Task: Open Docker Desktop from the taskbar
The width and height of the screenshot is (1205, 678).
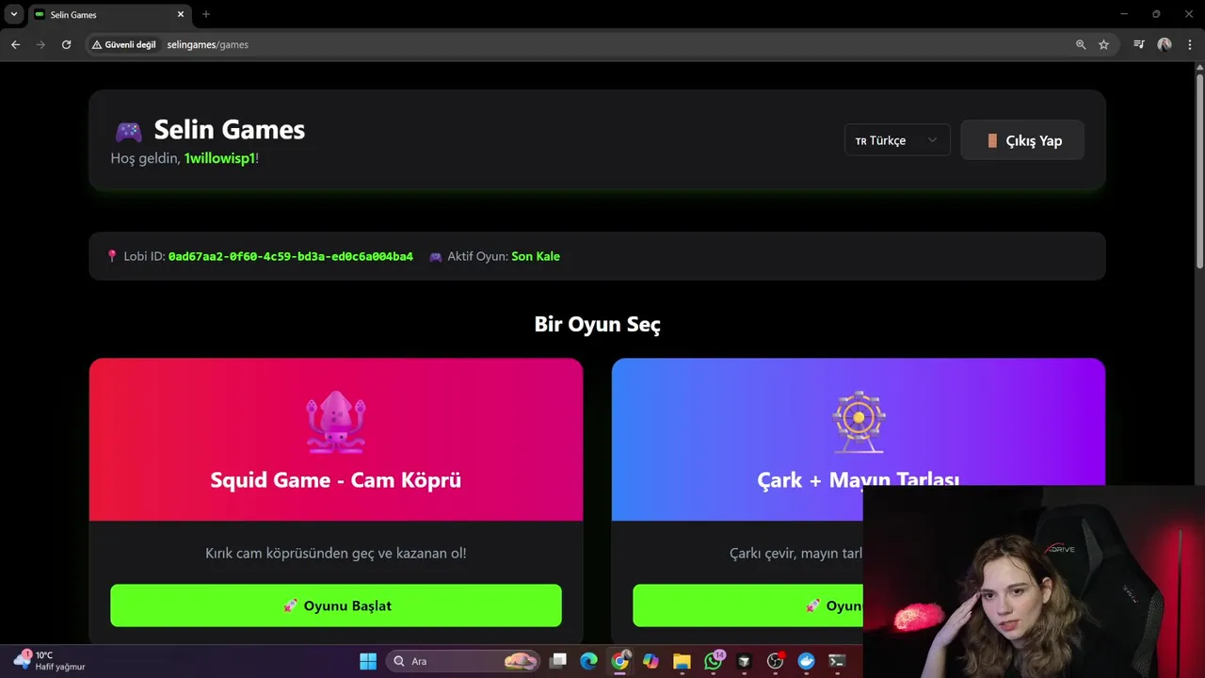Action: (x=806, y=661)
